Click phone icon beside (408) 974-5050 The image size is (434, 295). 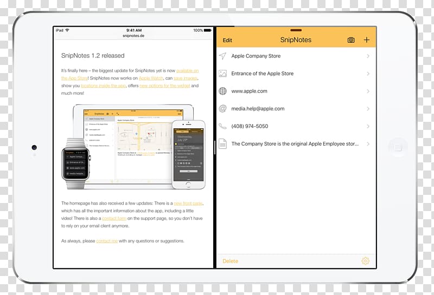tap(222, 126)
